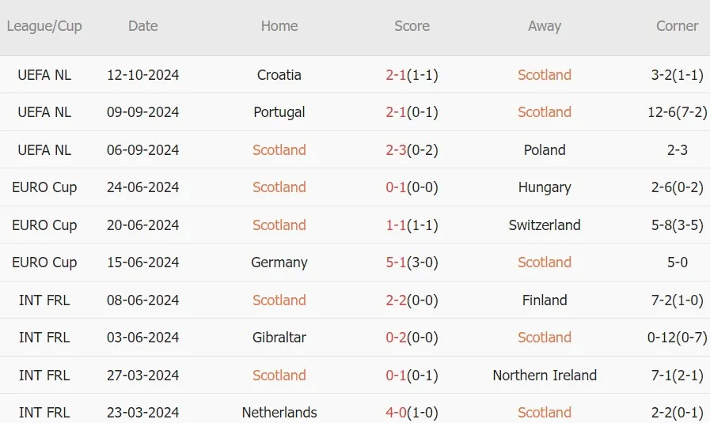Open the Portugal team link
This screenshot has width=710, height=423.
(279, 112)
